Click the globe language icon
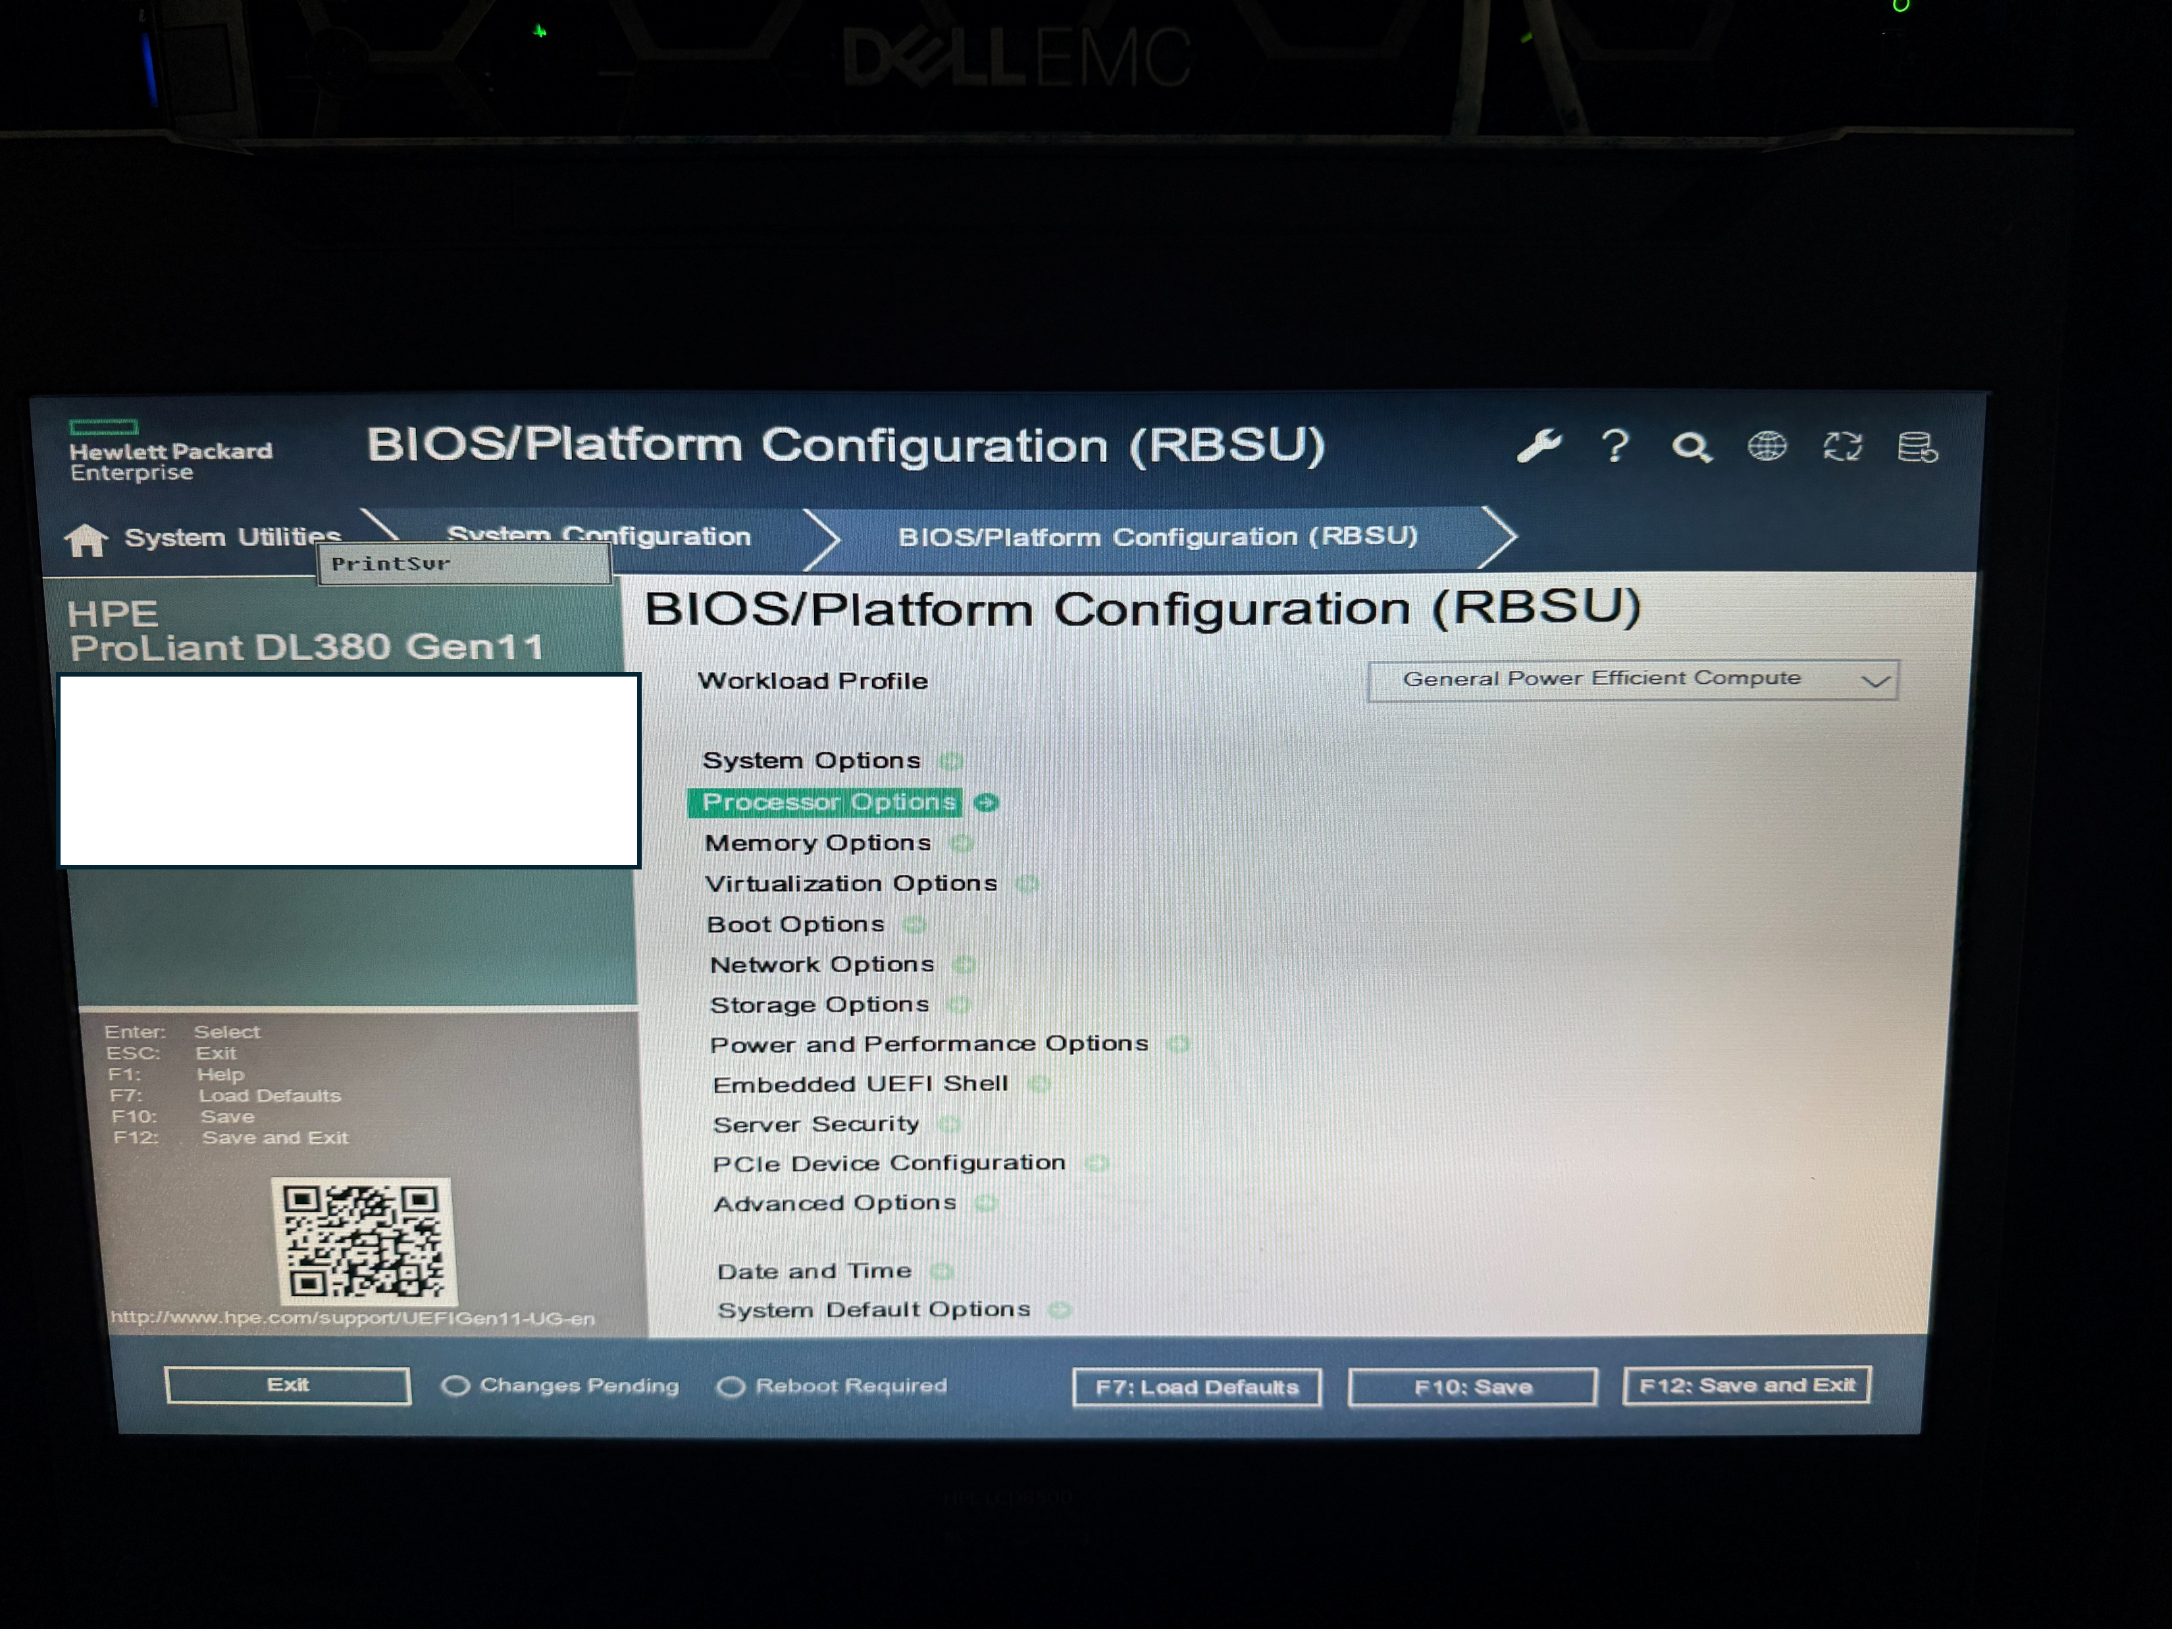The height and width of the screenshot is (1629, 2172). tap(1767, 447)
